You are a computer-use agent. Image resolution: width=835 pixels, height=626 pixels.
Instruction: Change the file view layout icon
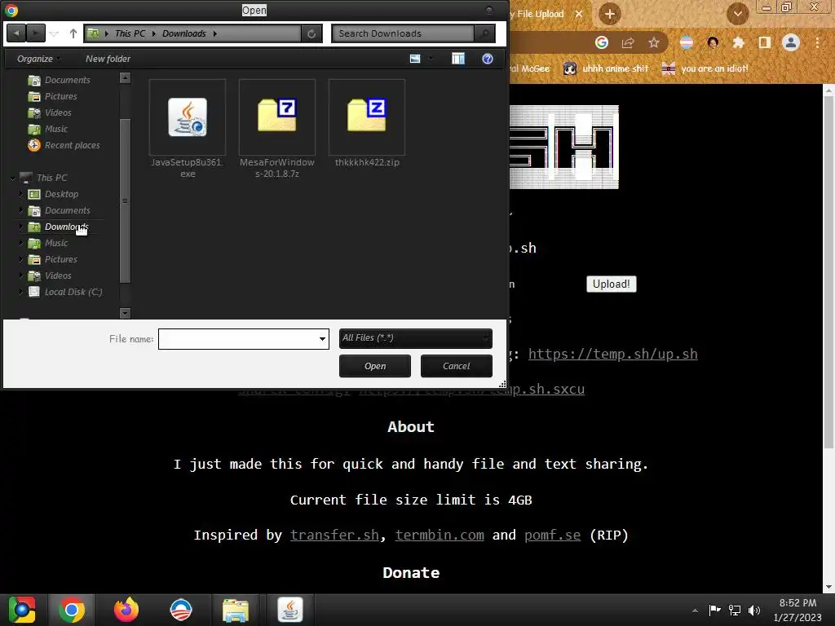415,59
